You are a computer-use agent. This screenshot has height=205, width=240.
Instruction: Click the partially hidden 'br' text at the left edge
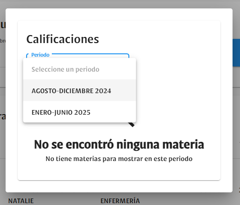3,41
